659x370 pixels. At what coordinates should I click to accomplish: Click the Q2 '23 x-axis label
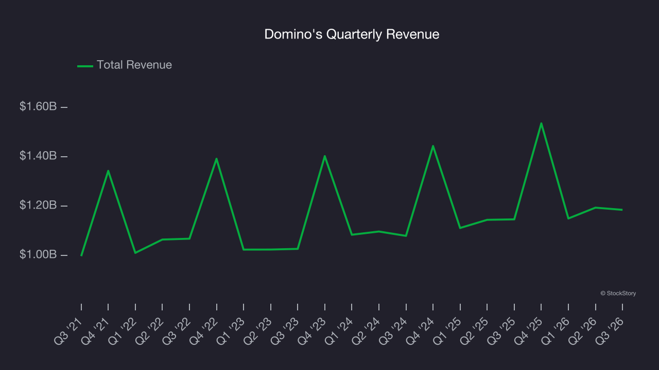(x=259, y=330)
